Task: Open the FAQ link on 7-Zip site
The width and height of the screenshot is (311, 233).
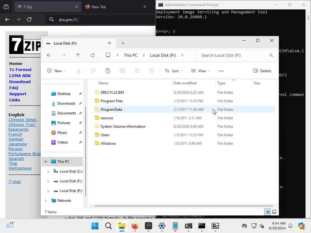Action: pyautogui.click(x=14, y=88)
